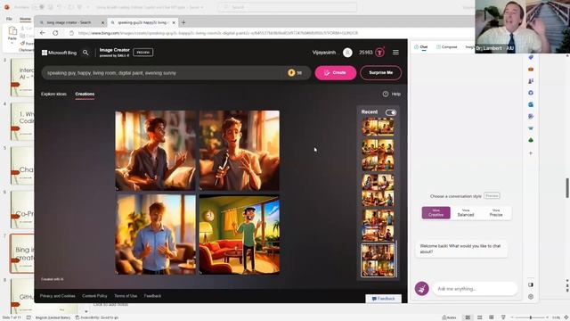Close the 'bing image creator - Search' tab
This screenshot has width=570, height=321.
[x=102, y=22]
